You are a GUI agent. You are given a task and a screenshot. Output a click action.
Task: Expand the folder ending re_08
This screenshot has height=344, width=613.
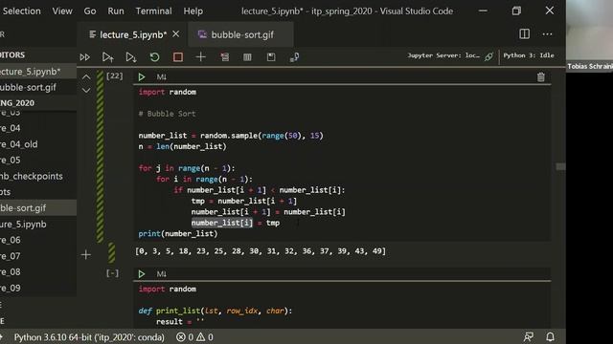click(x=38, y=271)
